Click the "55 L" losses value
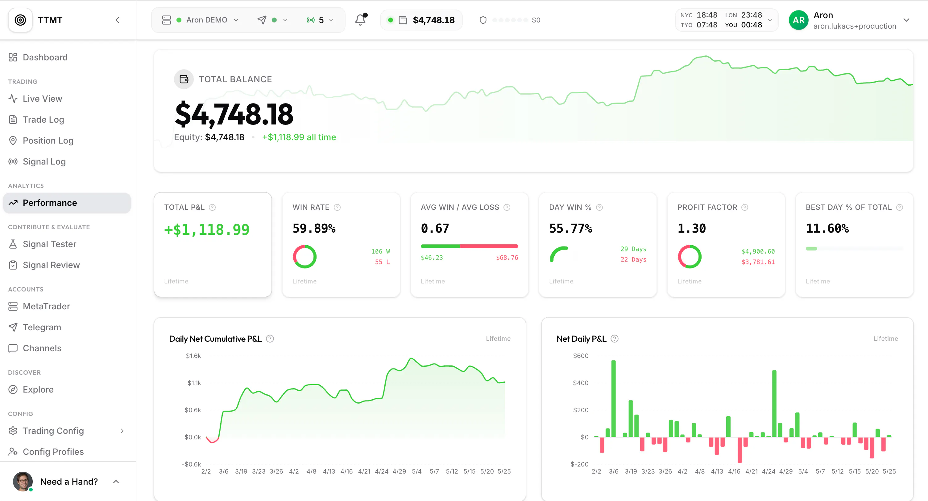The height and width of the screenshot is (501, 928). (382, 262)
